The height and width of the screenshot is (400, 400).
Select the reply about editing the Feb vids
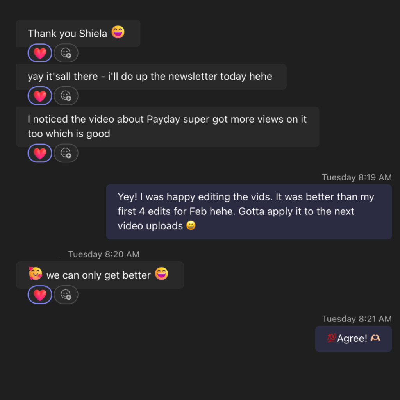click(248, 212)
